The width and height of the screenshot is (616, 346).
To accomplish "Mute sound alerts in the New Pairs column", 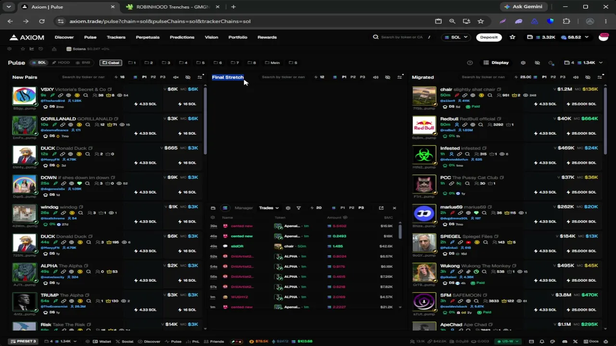I will tap(176, 77).
